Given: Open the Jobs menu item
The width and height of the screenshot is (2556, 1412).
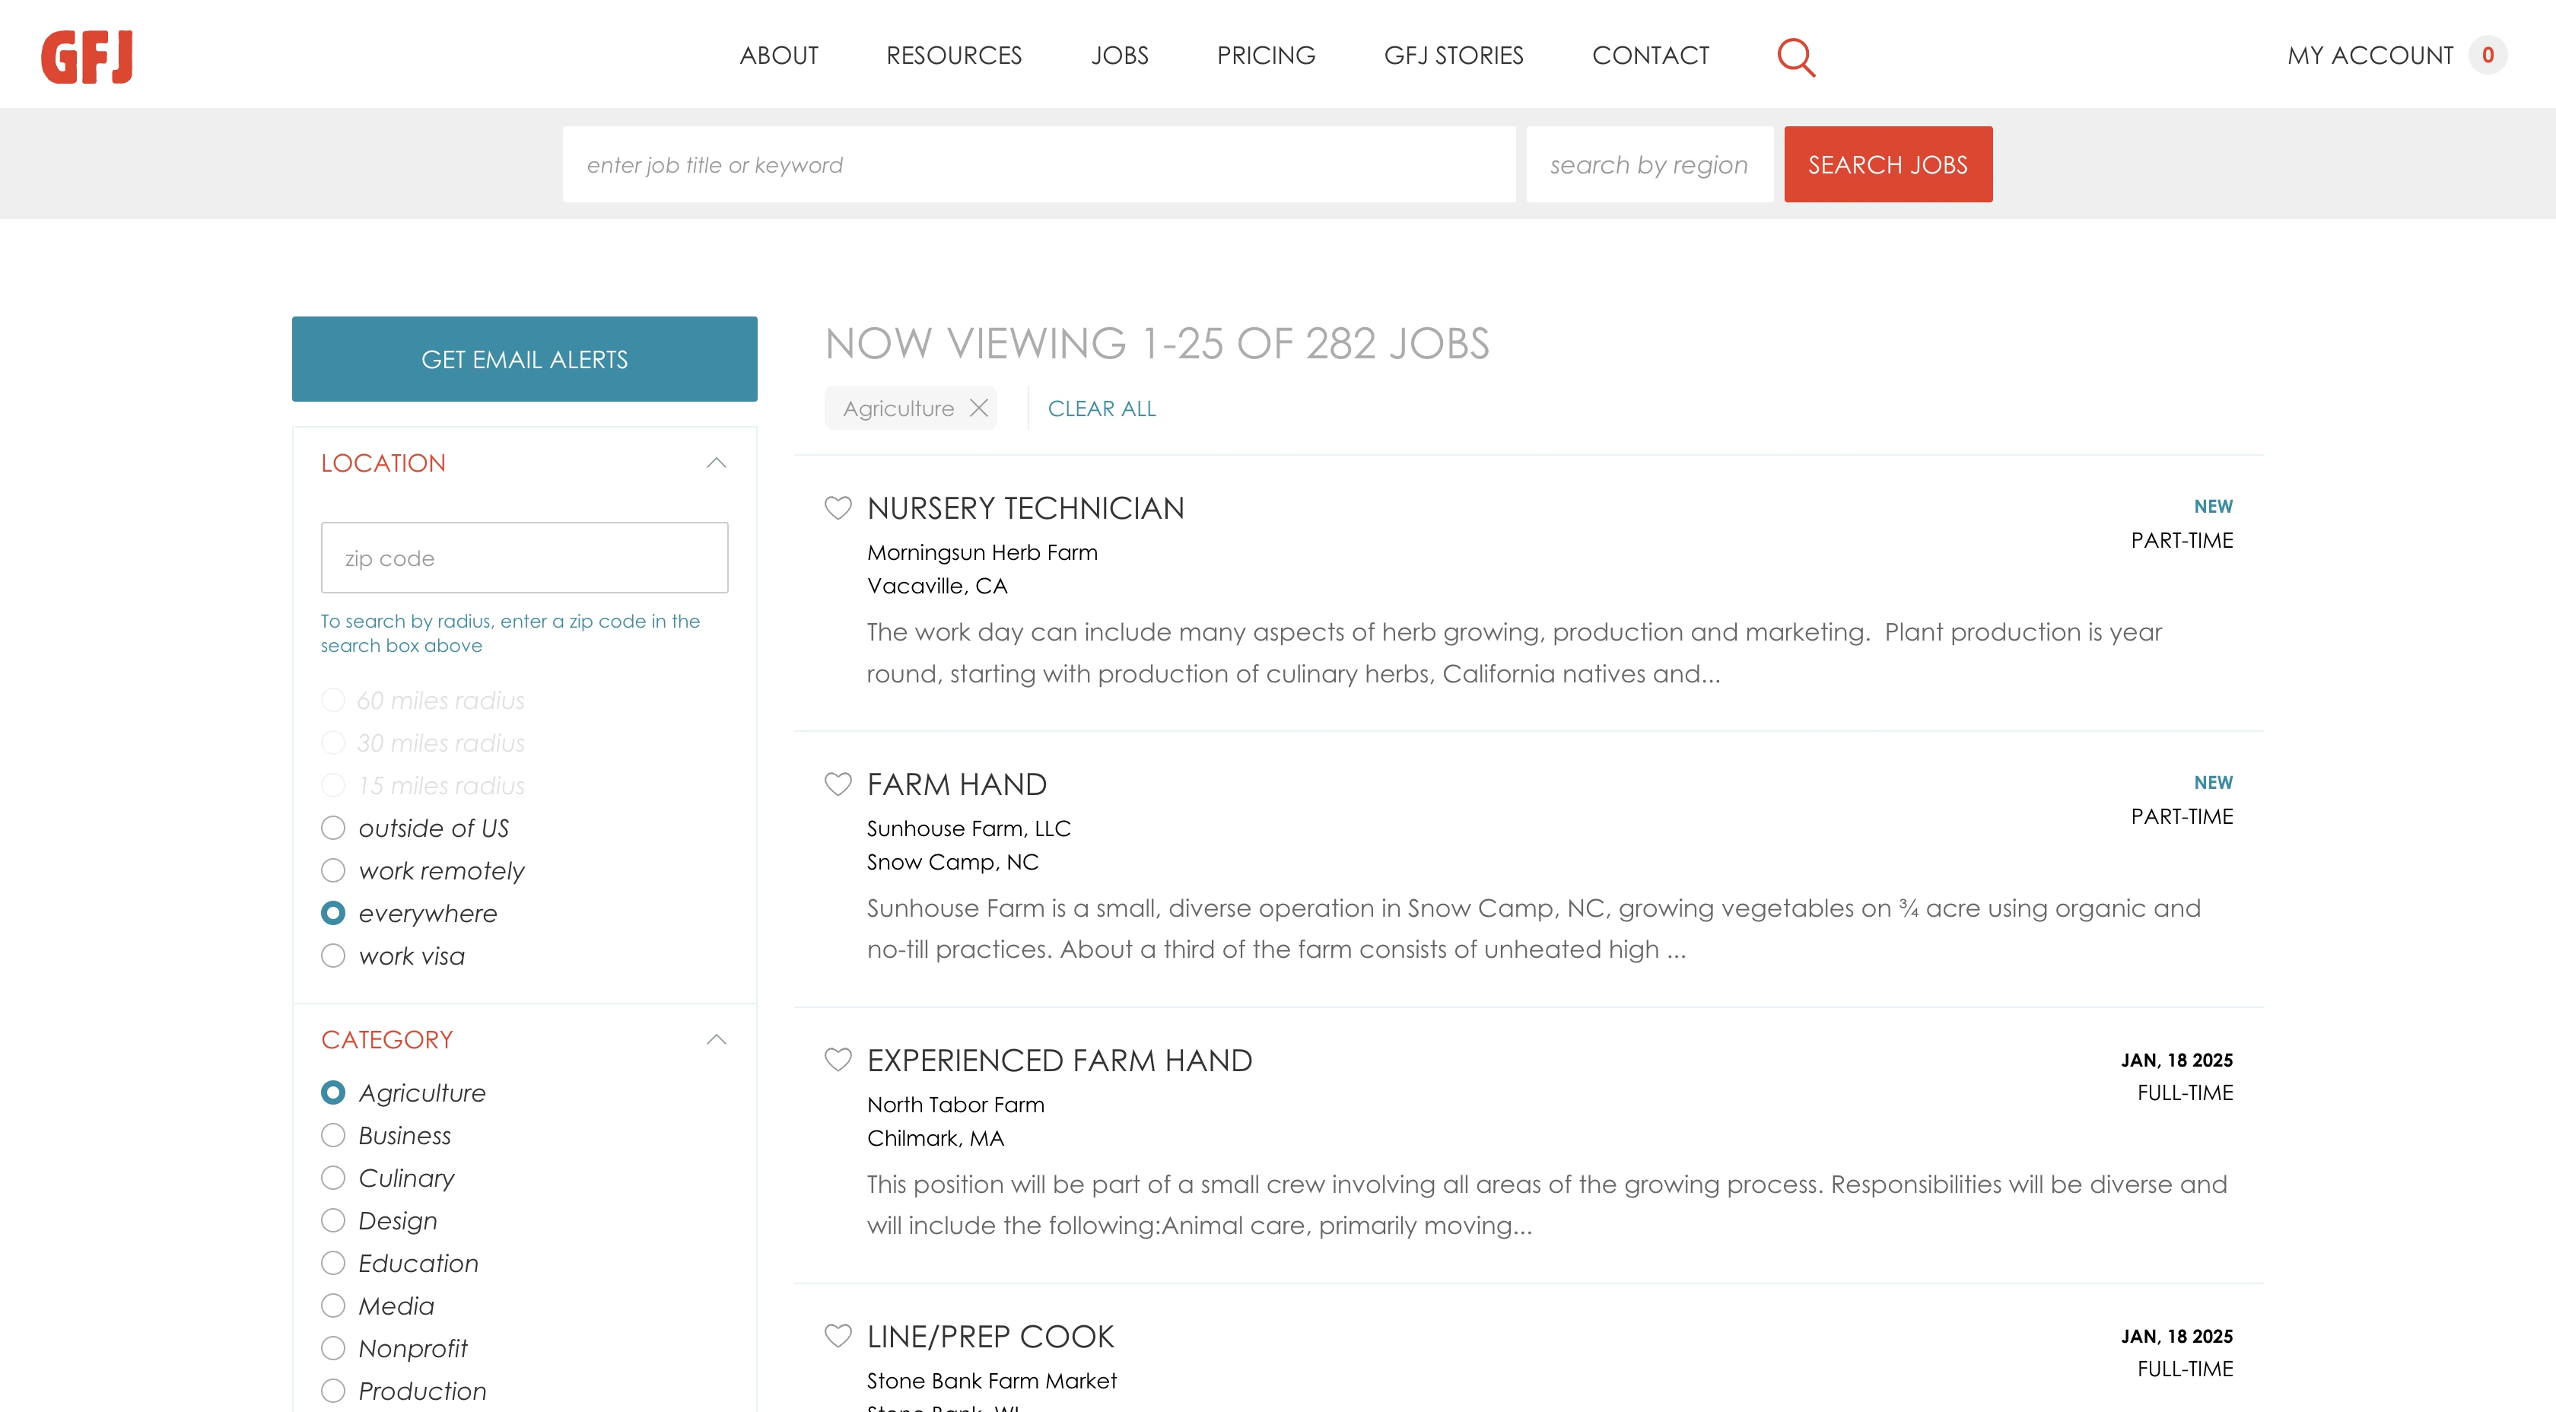Looking at the screenshot, I should (x=1119, y=56).
